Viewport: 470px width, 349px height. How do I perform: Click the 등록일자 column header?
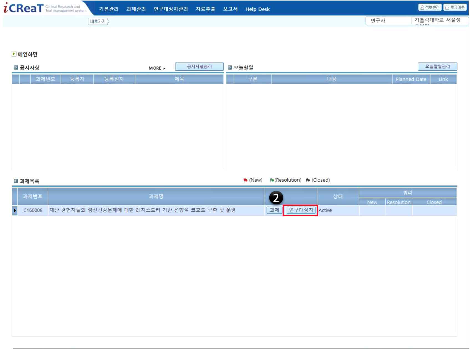coord(114,79)
